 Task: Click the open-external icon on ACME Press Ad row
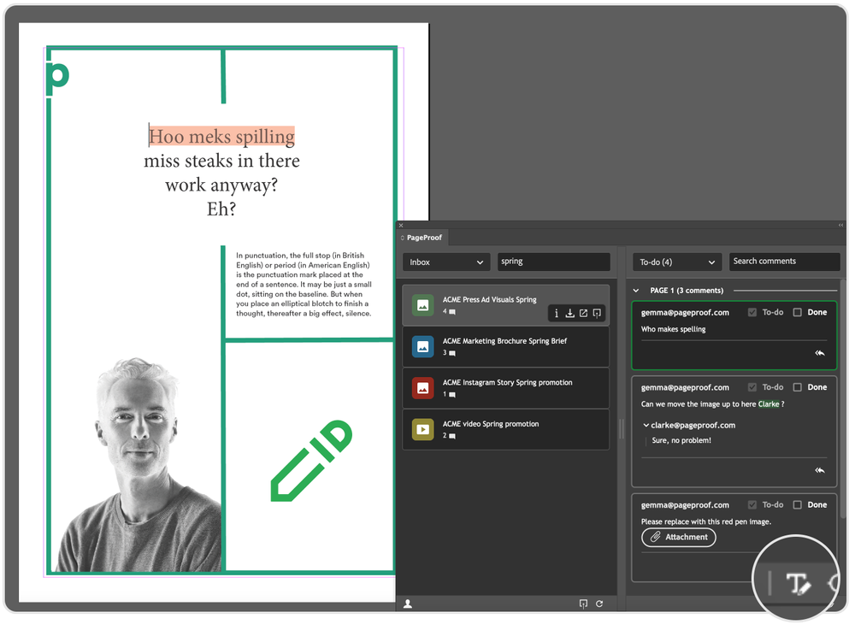[x=583, y=314]
